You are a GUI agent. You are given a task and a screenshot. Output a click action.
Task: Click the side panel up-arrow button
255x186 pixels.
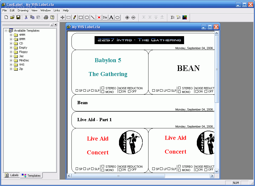point(52,25)
